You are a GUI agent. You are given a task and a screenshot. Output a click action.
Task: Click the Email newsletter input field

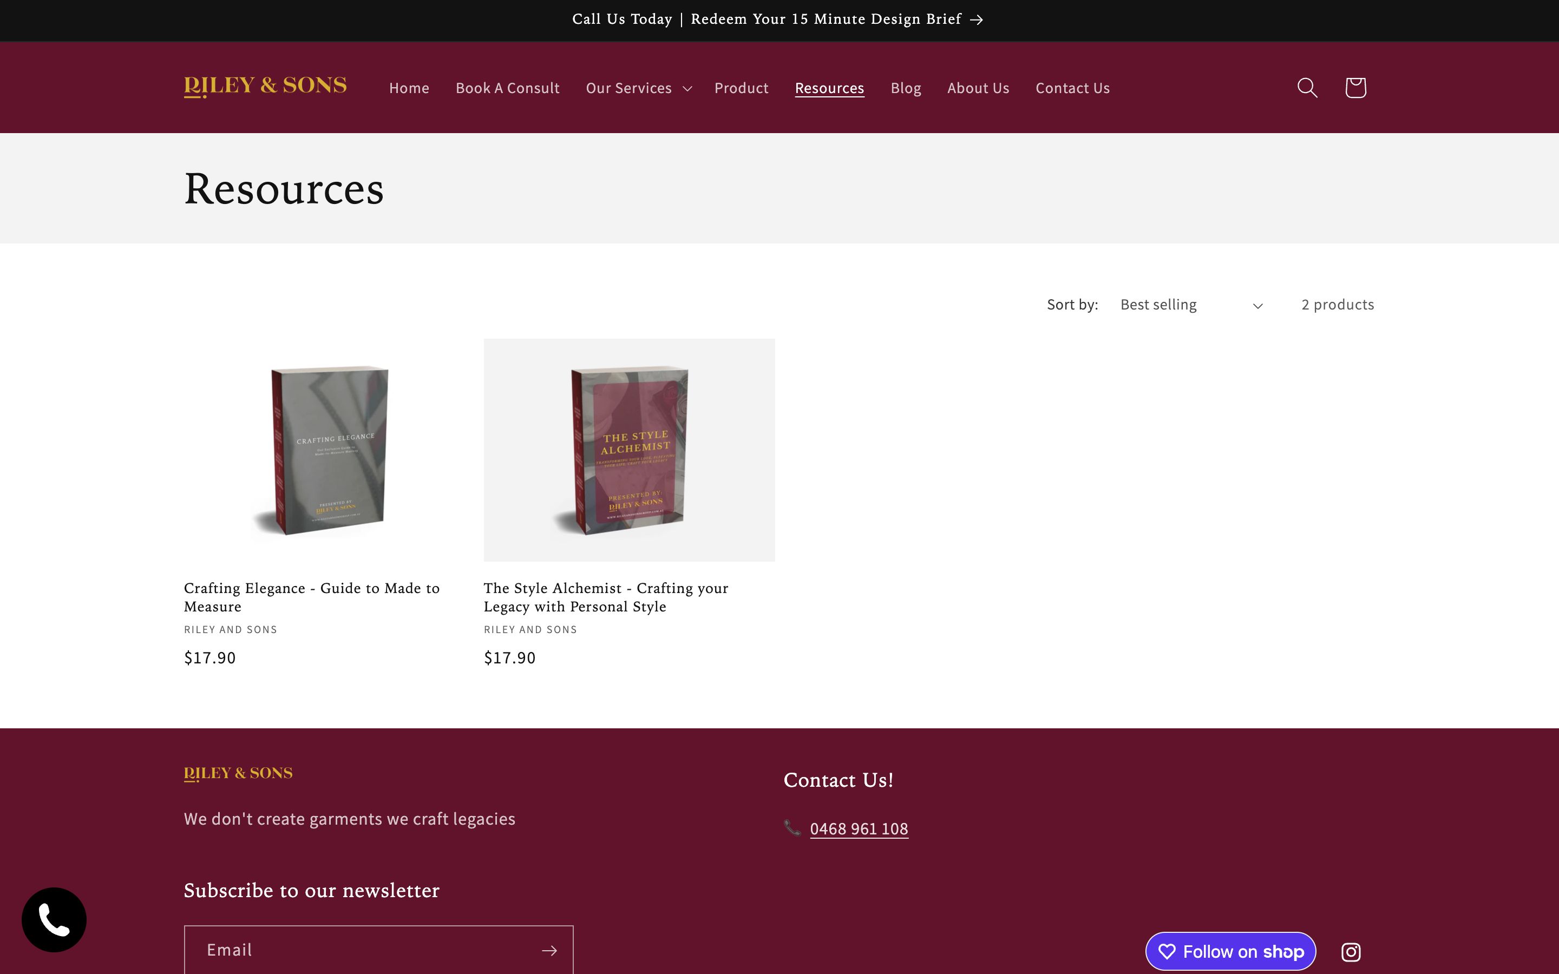[358, 949]
